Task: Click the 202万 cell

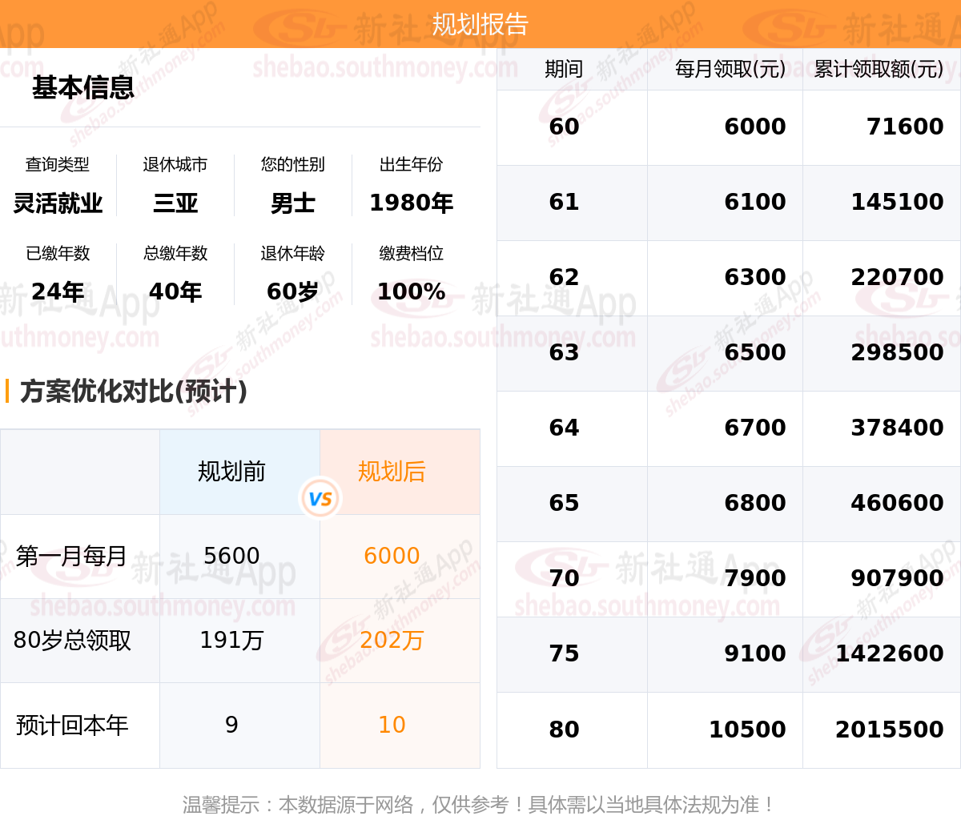Action: 392,641
